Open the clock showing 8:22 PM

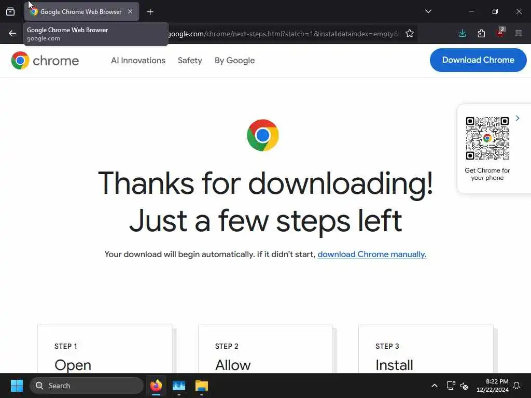(493, 386)
